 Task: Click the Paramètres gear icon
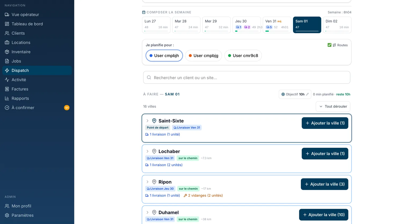pyautogui.click(x=7, y=215)
